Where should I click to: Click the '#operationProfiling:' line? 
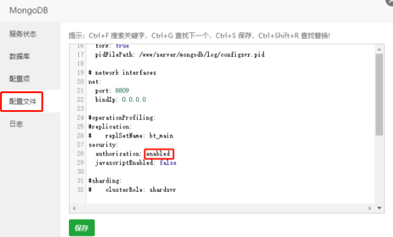click(x=122, y=118)
